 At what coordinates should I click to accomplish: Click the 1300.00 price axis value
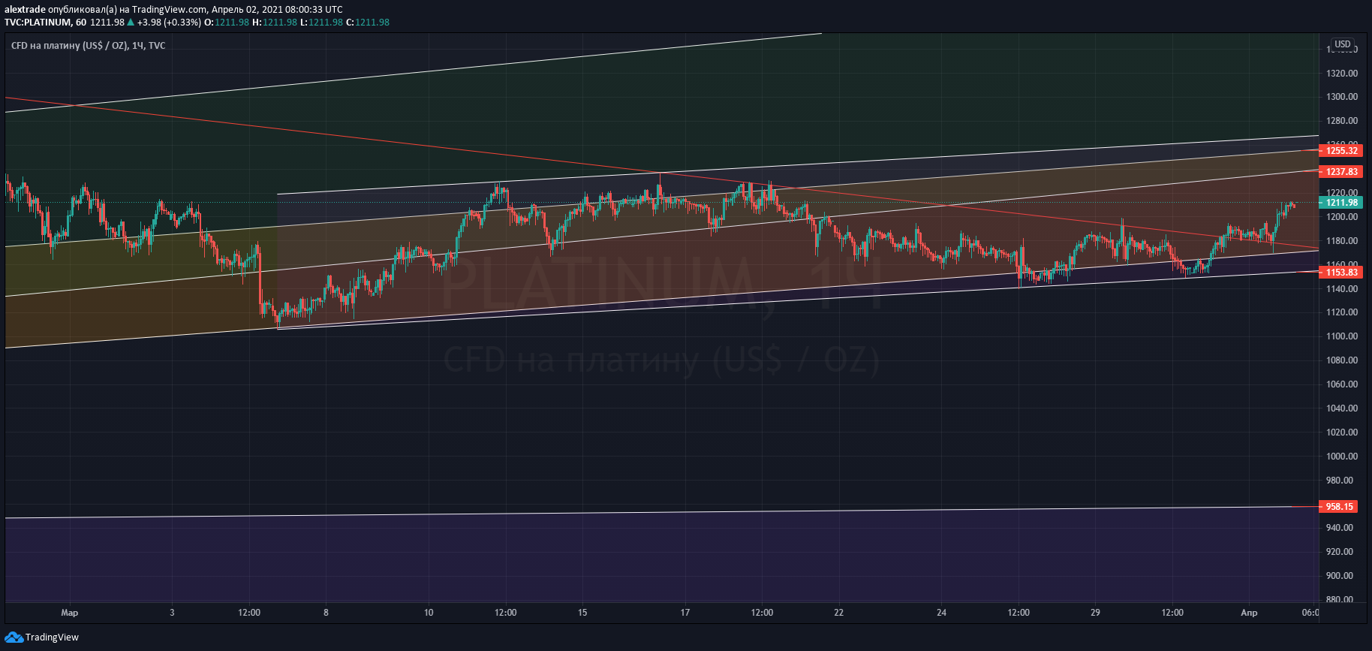coord(1342,97)
